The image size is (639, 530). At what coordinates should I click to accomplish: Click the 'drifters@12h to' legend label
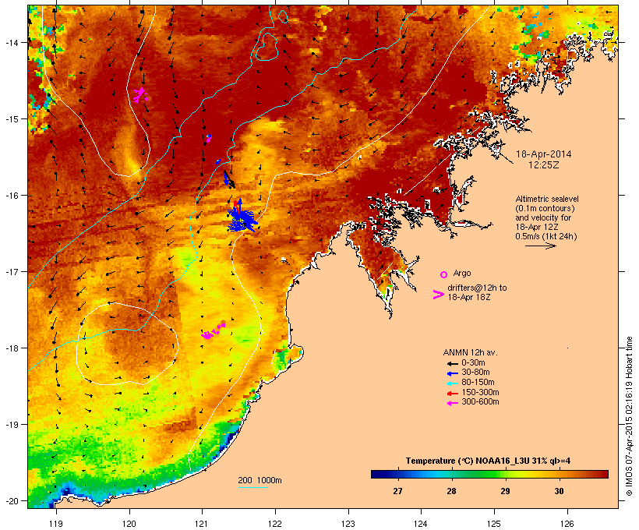[x=477, y=288]
